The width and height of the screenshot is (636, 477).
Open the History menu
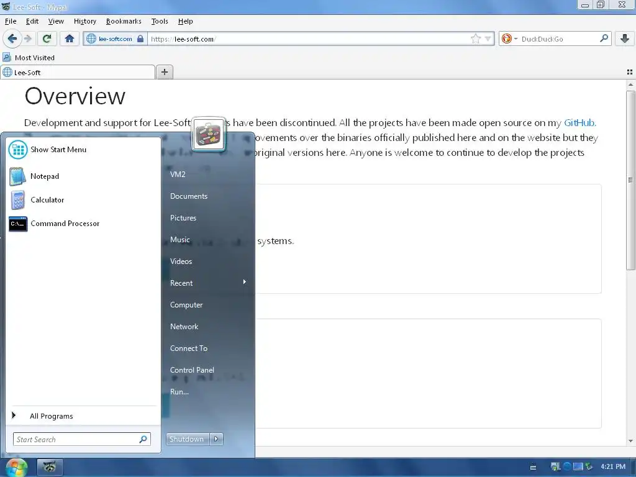84,21
